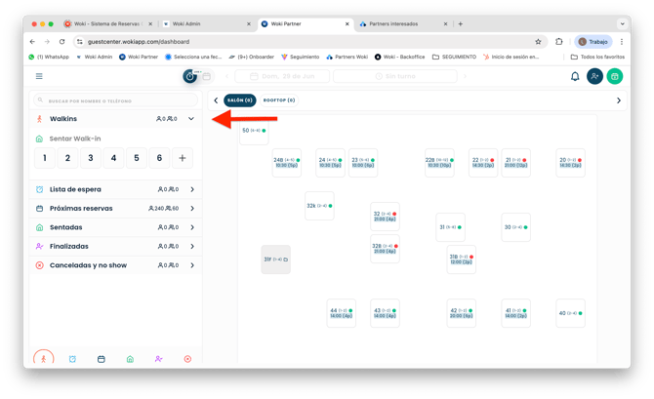Image resolution: width=654 pixels, height=399 pixels.
Task: Toggle the timer view switch in header
Action: 190,76
